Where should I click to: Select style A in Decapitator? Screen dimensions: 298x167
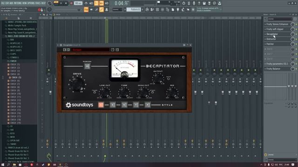click(101, 105)
